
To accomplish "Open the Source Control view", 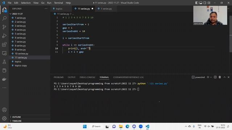I will pos(4,27).
